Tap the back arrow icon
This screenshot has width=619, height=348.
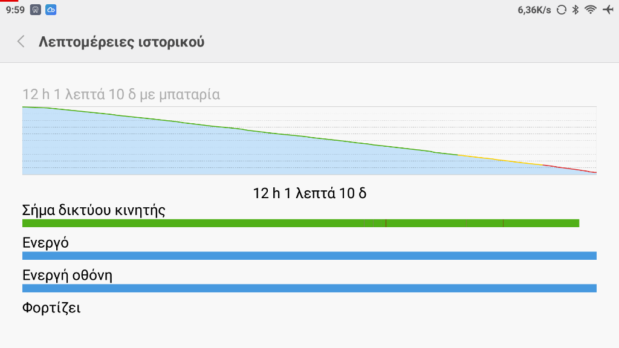point(21,42)
